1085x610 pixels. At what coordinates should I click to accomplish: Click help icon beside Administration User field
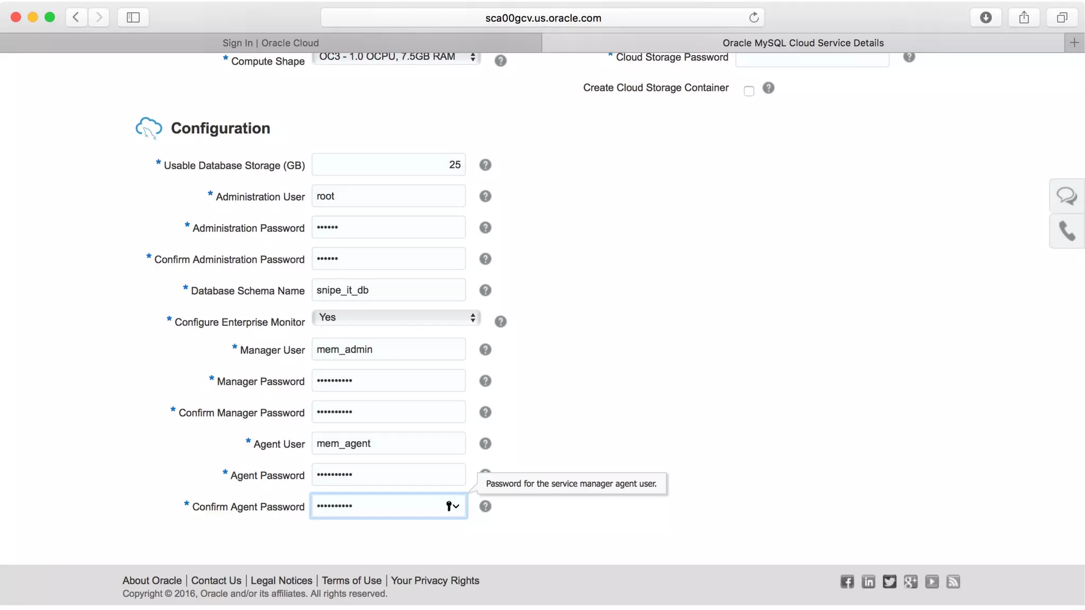point(485,196)
